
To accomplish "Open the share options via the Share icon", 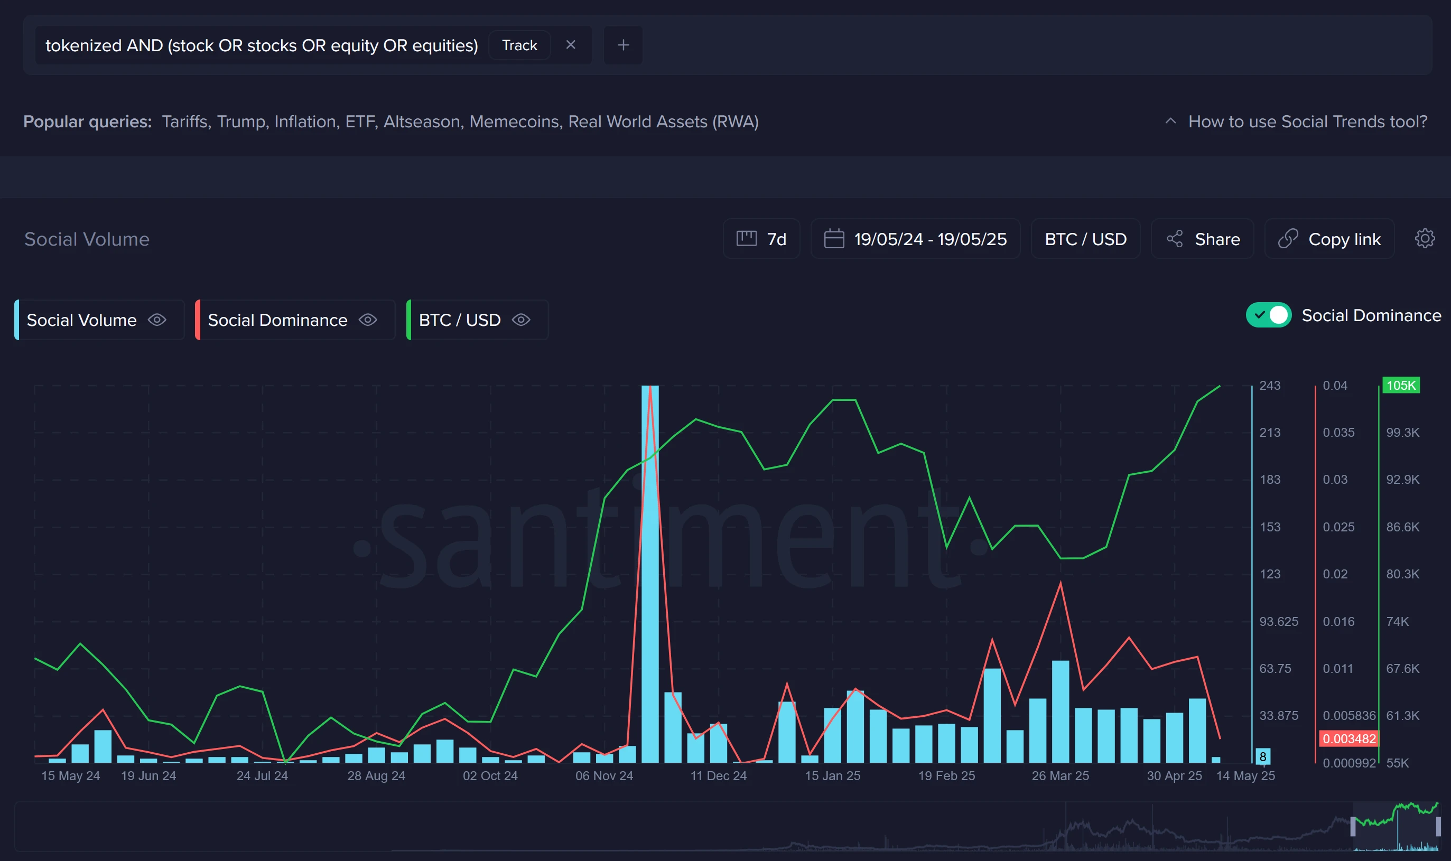I will (x=1176, y=238).
